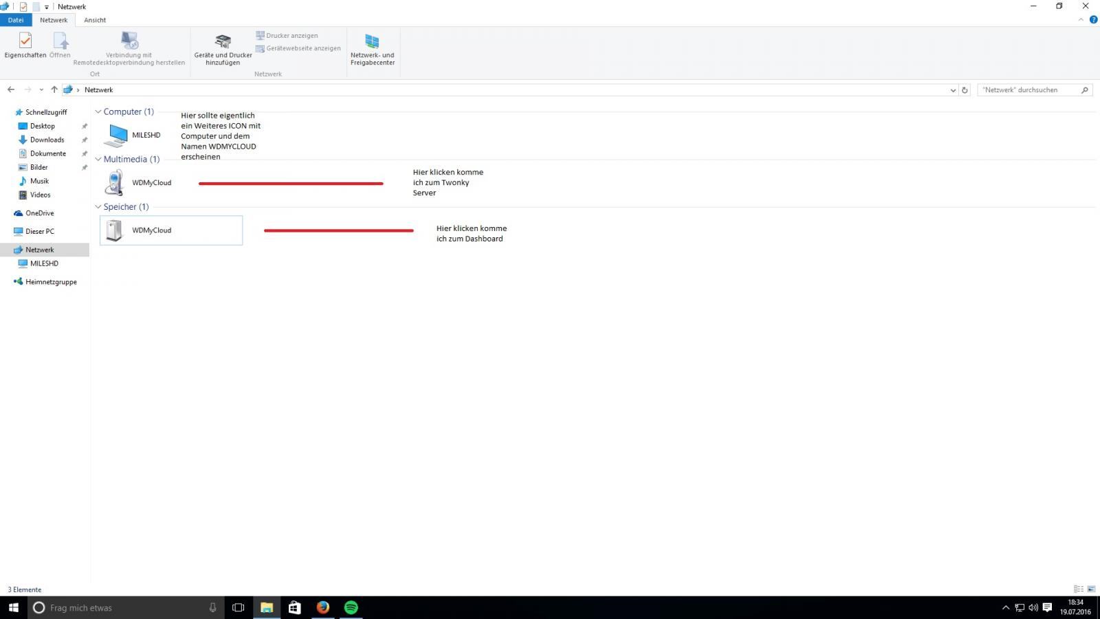Open the address bar history dropdown
Image resolution: width=1100 pixels, height=619 pixels.
click(x=953, y=90)
